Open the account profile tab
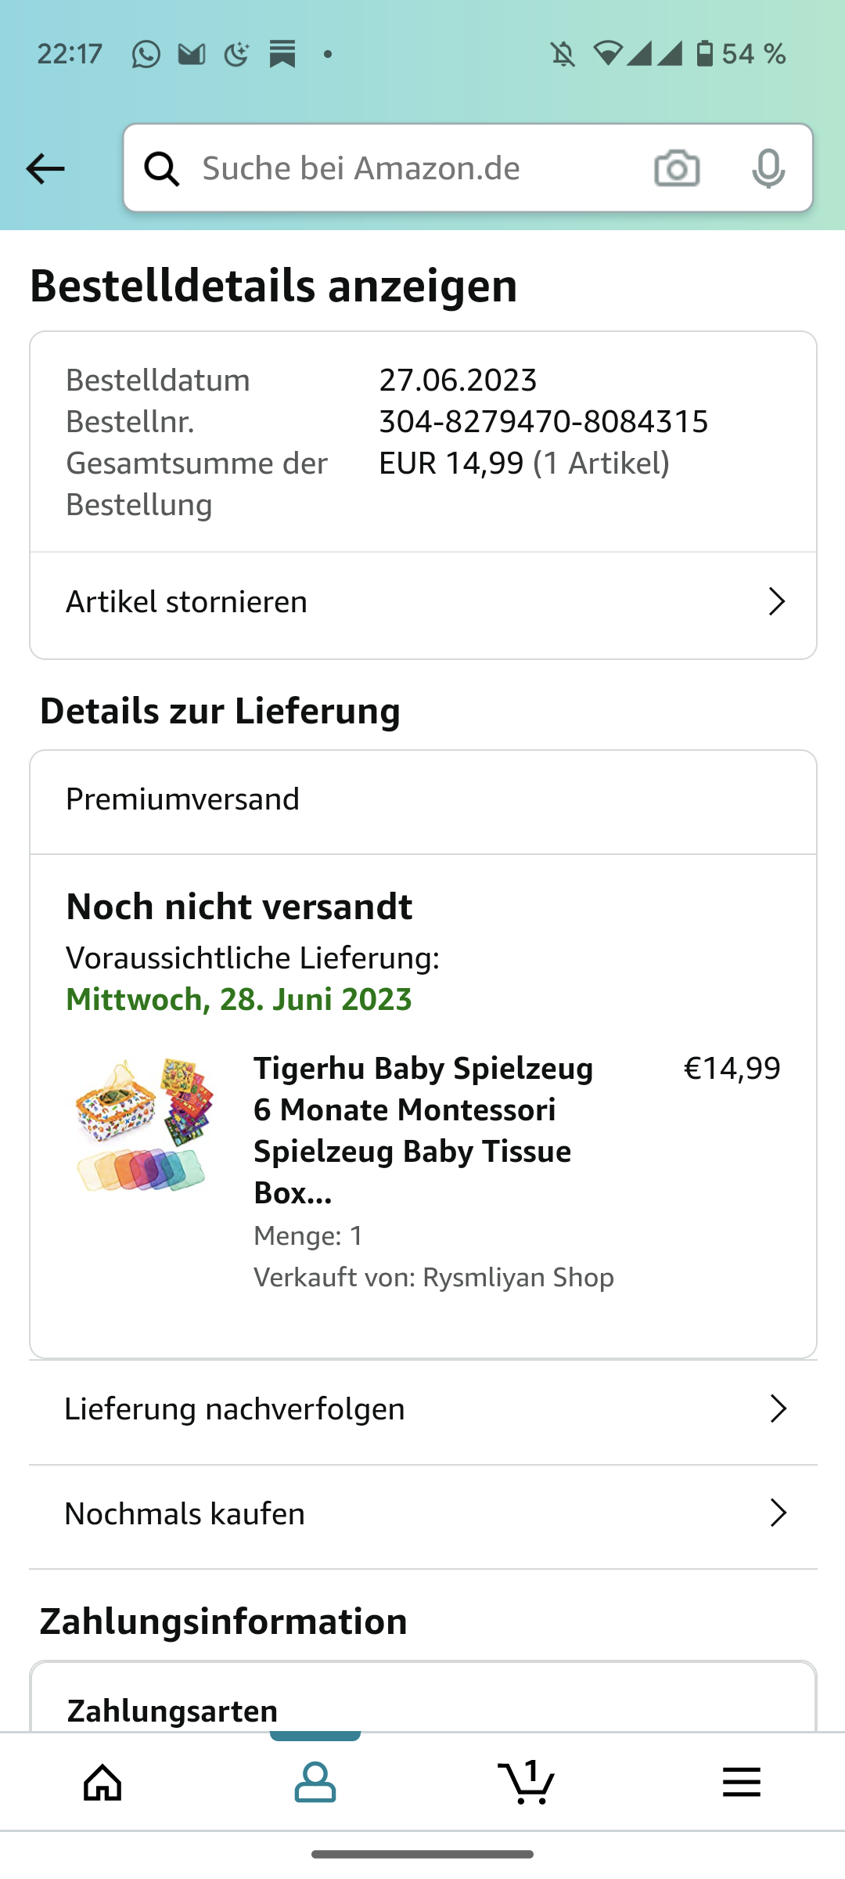Screen dimensions: 845x1879 (x=315, y=1783)
